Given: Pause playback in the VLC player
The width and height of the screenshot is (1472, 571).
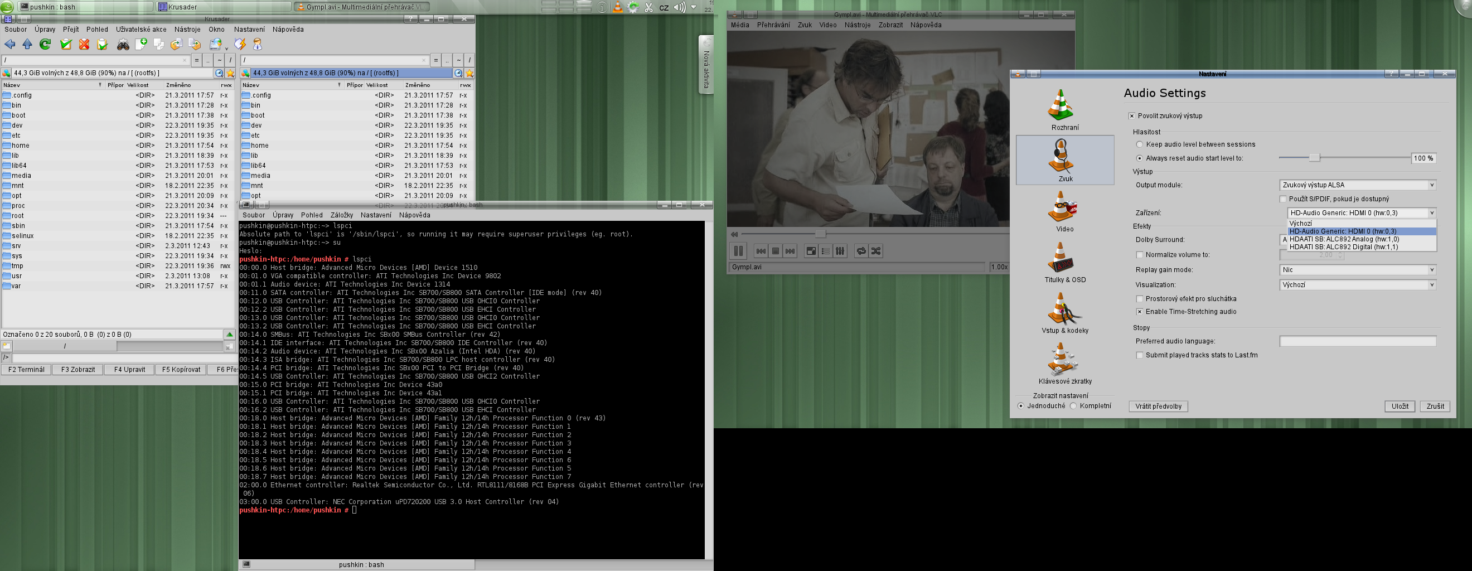Looking at the screenshot, I should pyautogui.click(x=738, y=250).
